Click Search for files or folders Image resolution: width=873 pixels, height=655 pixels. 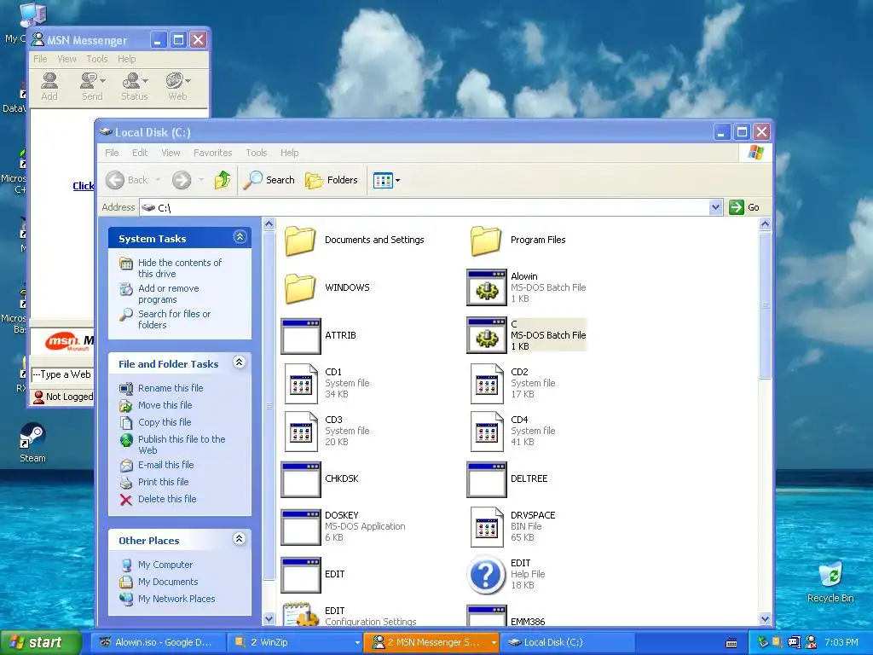click(x=174, y=319)
